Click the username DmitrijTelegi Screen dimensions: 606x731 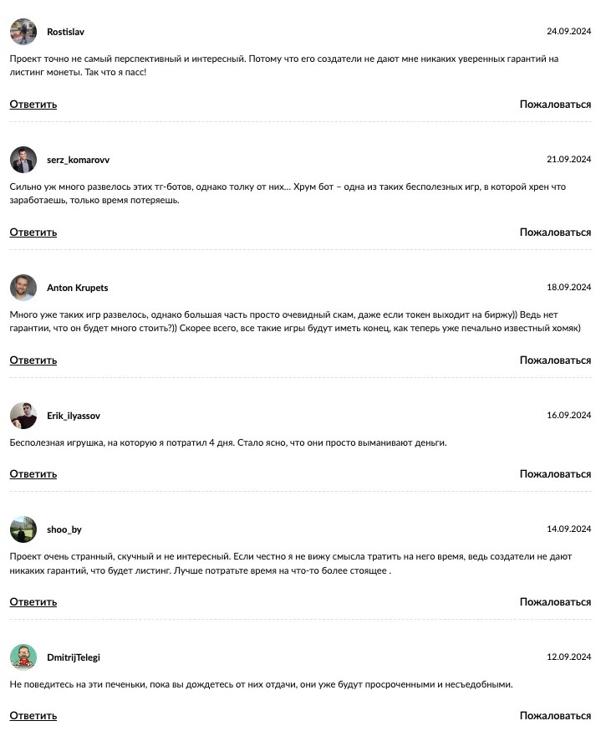pos(74,657)
